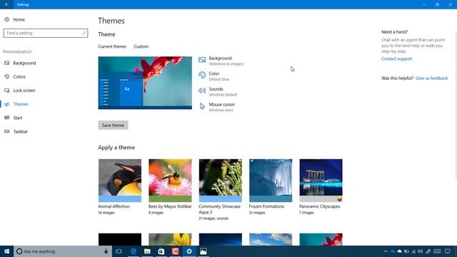Click the Contact support link

coord(397,59)
